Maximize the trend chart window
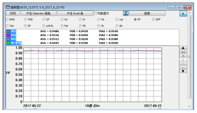 pyautogui.click(x=179, y=8)
